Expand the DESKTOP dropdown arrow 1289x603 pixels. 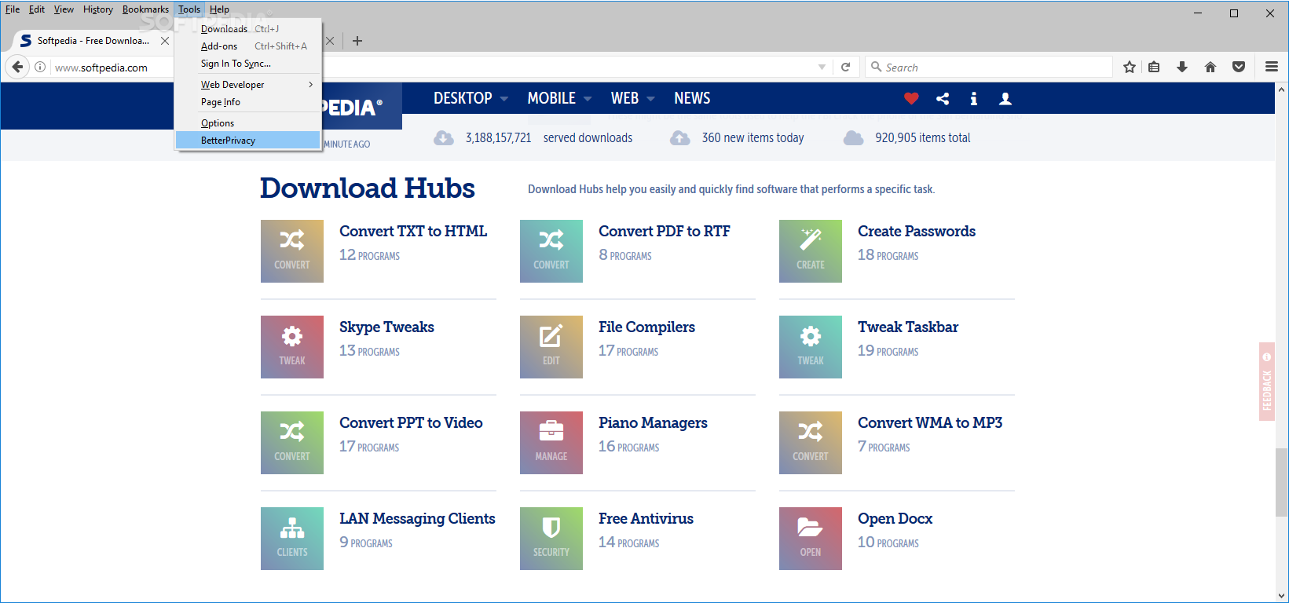504,99
